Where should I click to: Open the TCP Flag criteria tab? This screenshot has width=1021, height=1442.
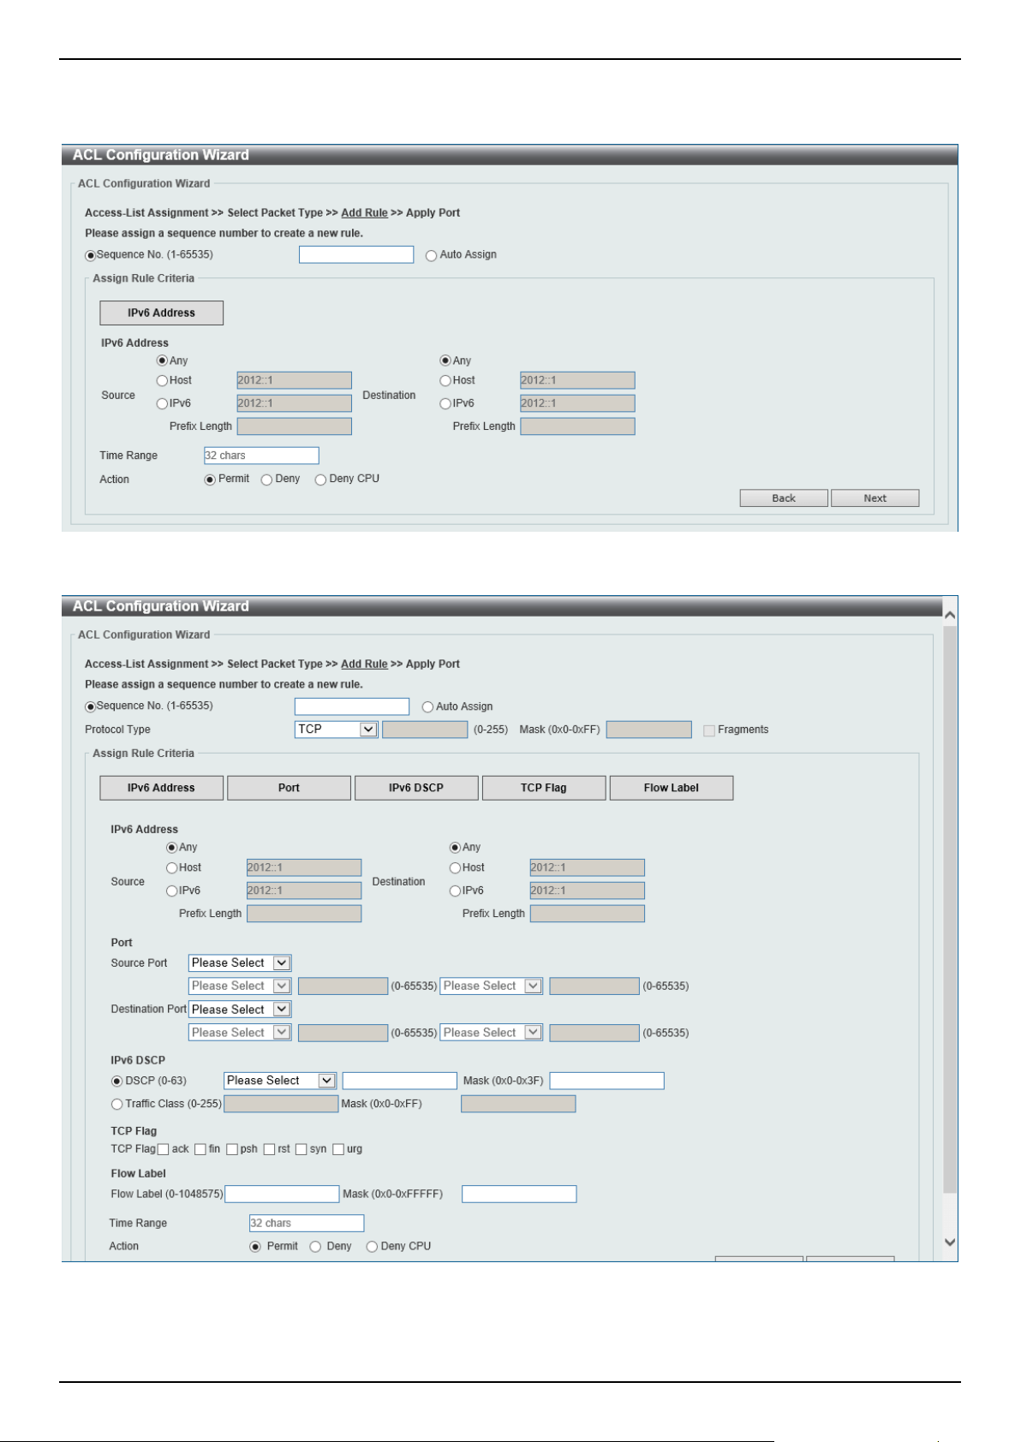point(544,788)
